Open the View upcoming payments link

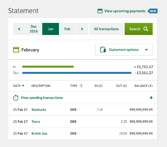click(125, 11)
